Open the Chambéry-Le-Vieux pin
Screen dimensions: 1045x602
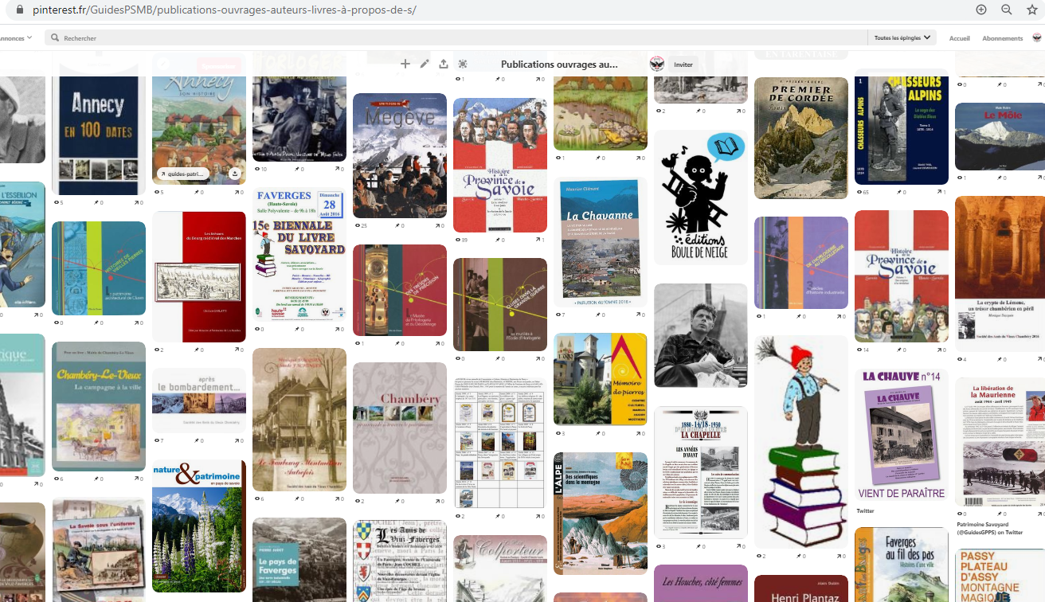[x=99, y=407]
